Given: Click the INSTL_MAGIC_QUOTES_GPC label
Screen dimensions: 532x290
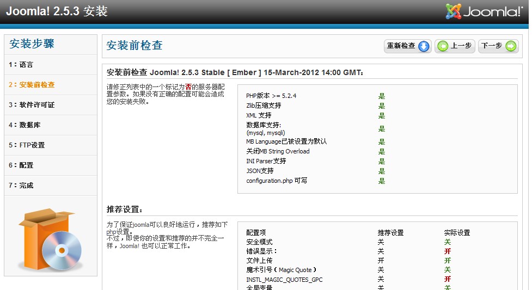Looking at the screenshot, I should pyautogui.click(x=284, y=280).
